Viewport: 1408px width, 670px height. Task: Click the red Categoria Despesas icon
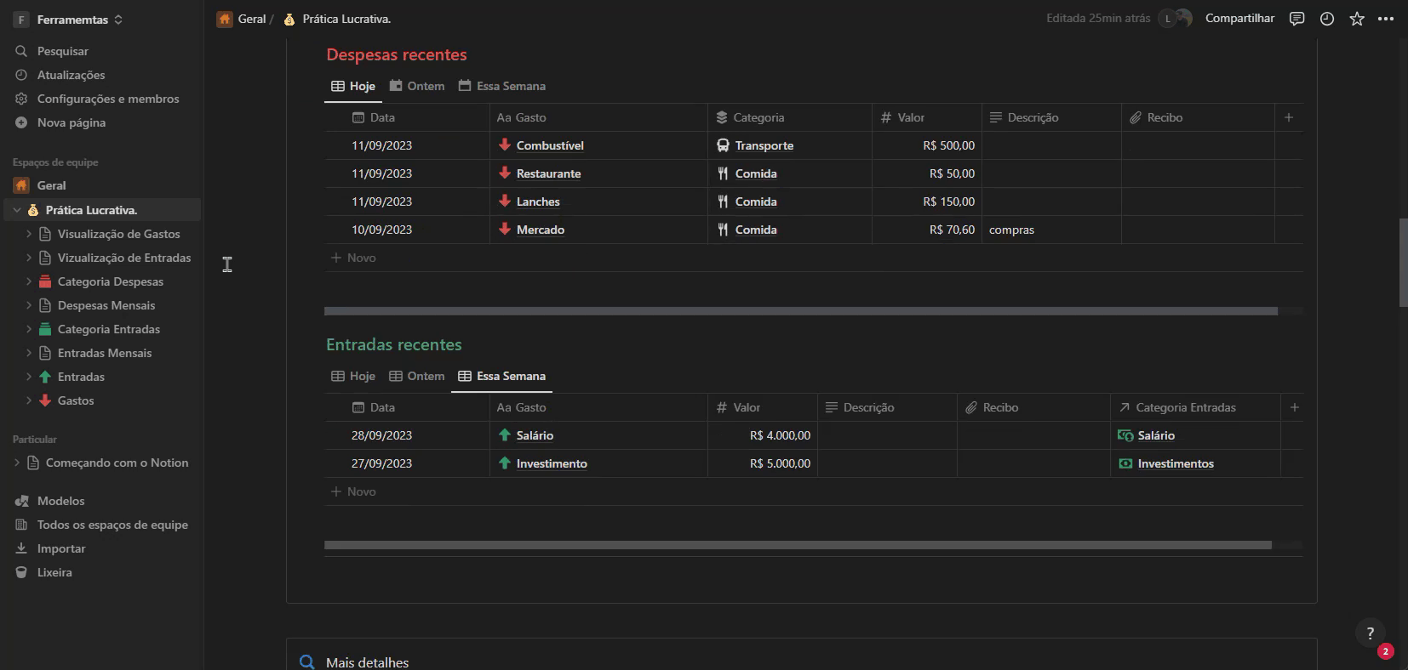[45, 281]
